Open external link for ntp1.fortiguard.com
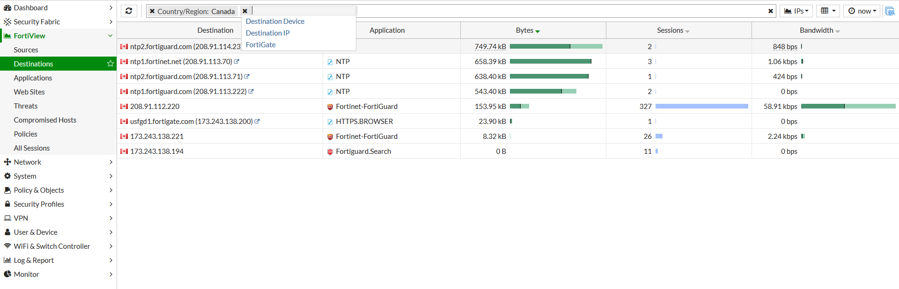Viewport: 899px width, 289px height. click(x=251, y=91)
